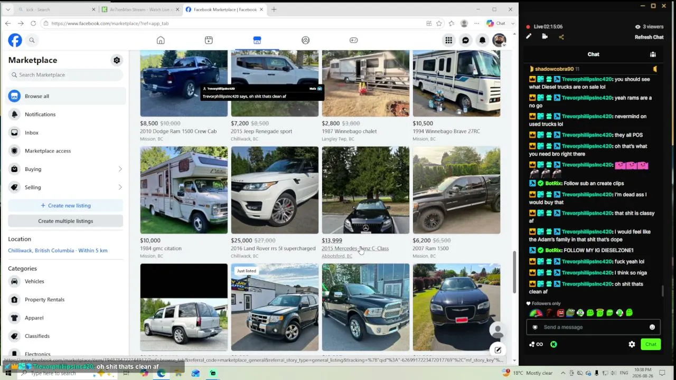This screenshot has height=380, width=676.
Task: Click the edit stream pencil icon
Action: [x=528, y=37]
